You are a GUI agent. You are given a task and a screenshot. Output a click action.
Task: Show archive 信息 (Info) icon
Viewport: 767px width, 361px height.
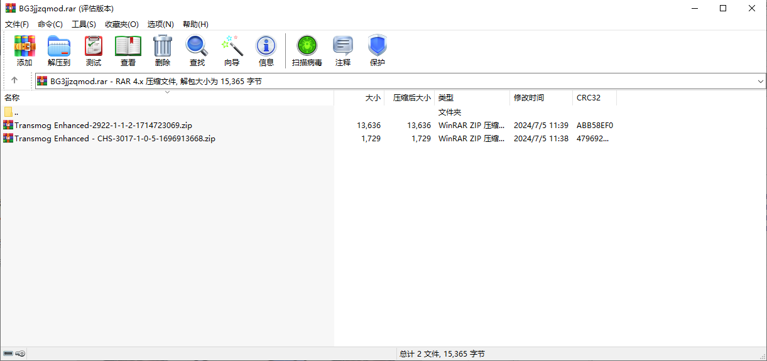click(x=266, y=46)
